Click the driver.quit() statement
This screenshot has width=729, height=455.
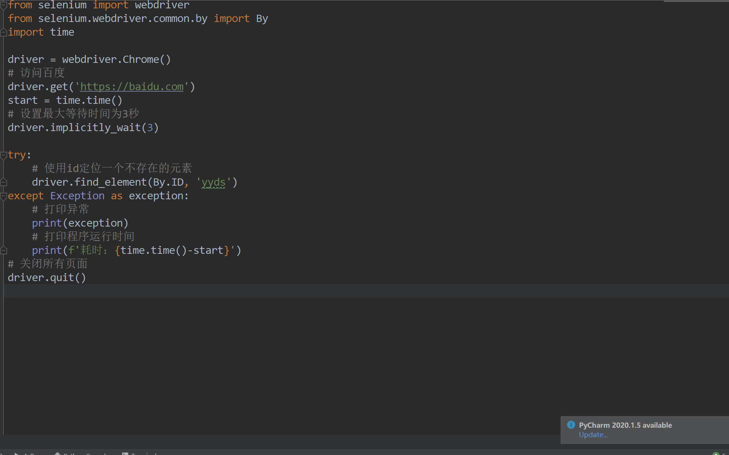[47, 278]
